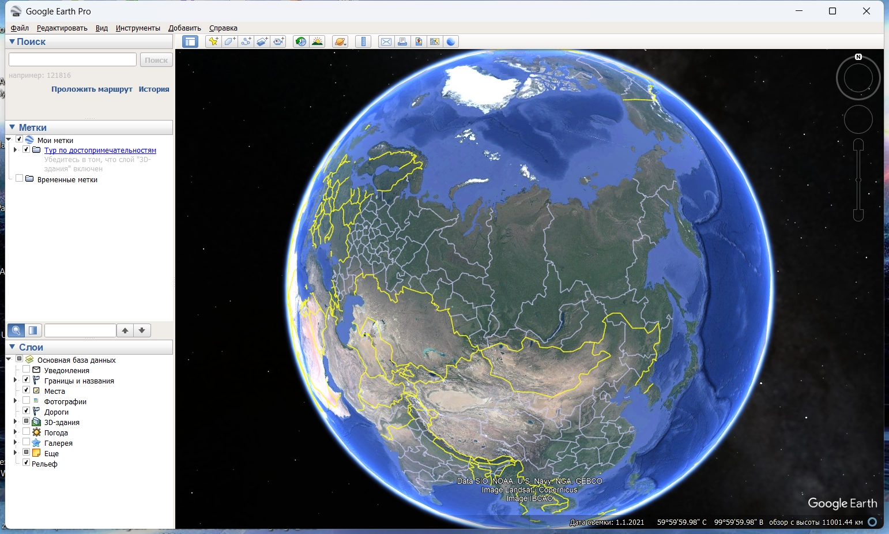Open the Вид menu
Image resolution: width=889 pixels, height=534 pixels.
click(101, 28)
